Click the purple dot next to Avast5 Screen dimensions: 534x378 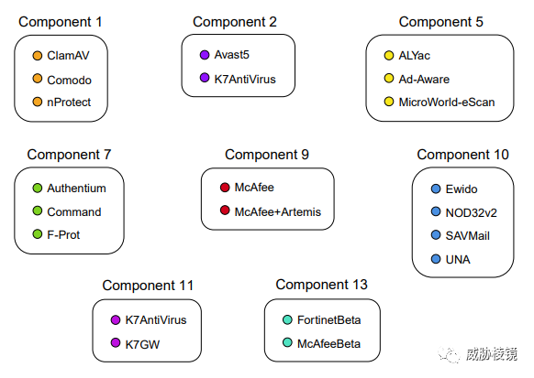pyautogui.click(x=205, y=55)
